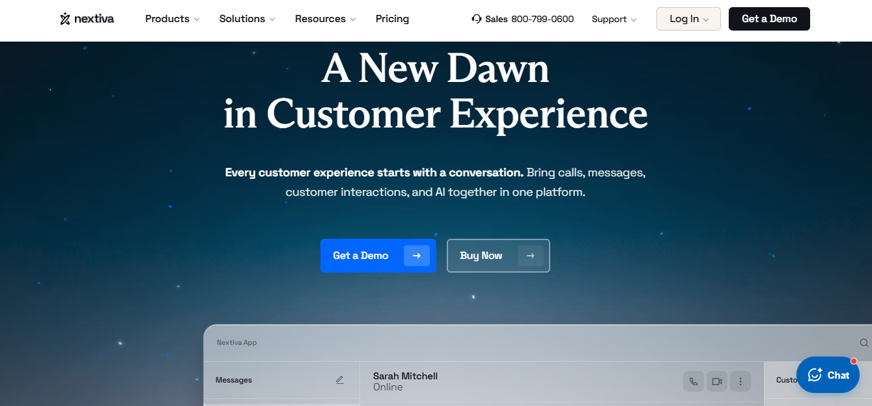Click the Nextiva logo
The width and height of the screenshot is (872, 406).
[87, 19]
